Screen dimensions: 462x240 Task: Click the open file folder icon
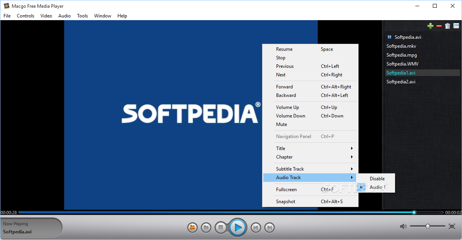pyautogui.click(x=206, y=227)
